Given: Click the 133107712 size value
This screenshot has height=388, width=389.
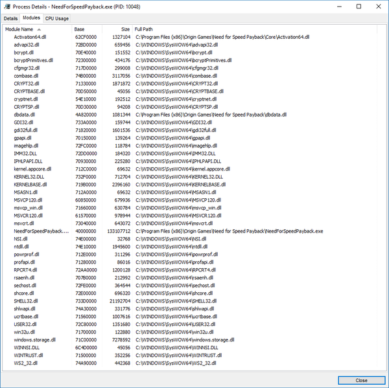Looking at the screenshot, I should coord(119,231).
